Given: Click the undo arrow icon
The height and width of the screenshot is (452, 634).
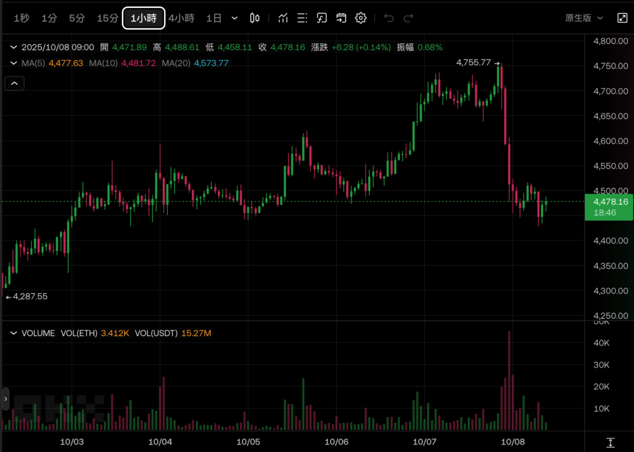Looking at the screenshot, I should (389, 18).
